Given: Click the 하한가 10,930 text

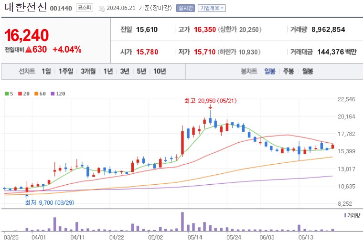Looking at the screenshot, I should point(239,52).
